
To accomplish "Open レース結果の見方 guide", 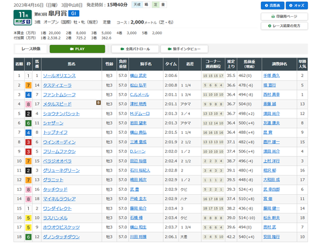I will point(284,26).
